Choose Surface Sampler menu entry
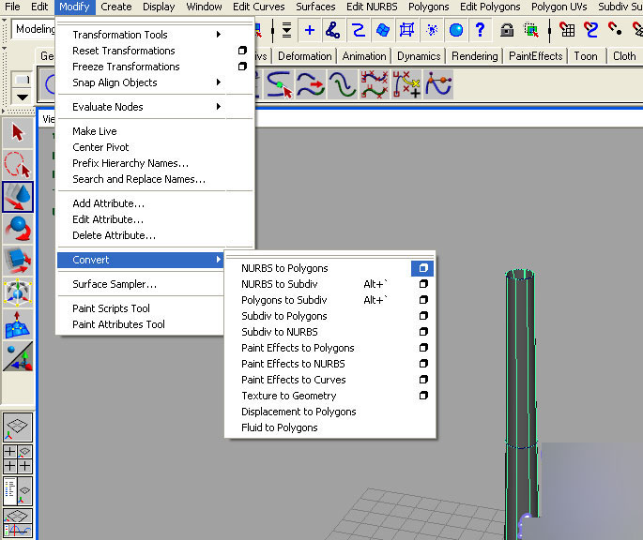The width and height of the screenshot is (643, 540). tap(115, 284)
